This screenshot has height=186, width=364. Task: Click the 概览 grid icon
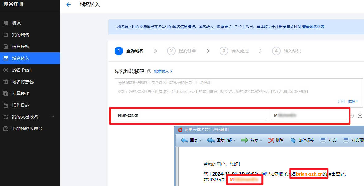(x=6, y=23)
